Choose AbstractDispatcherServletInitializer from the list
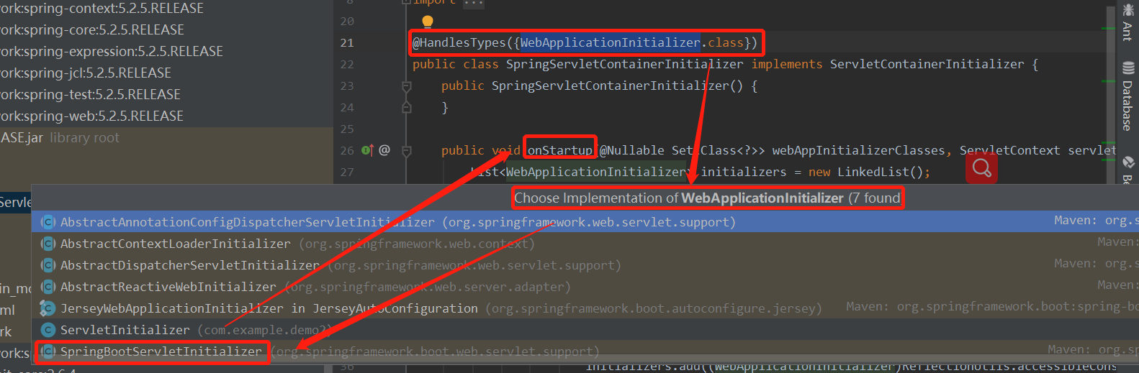The image size is (1139, 373). [x=585, y=265]
